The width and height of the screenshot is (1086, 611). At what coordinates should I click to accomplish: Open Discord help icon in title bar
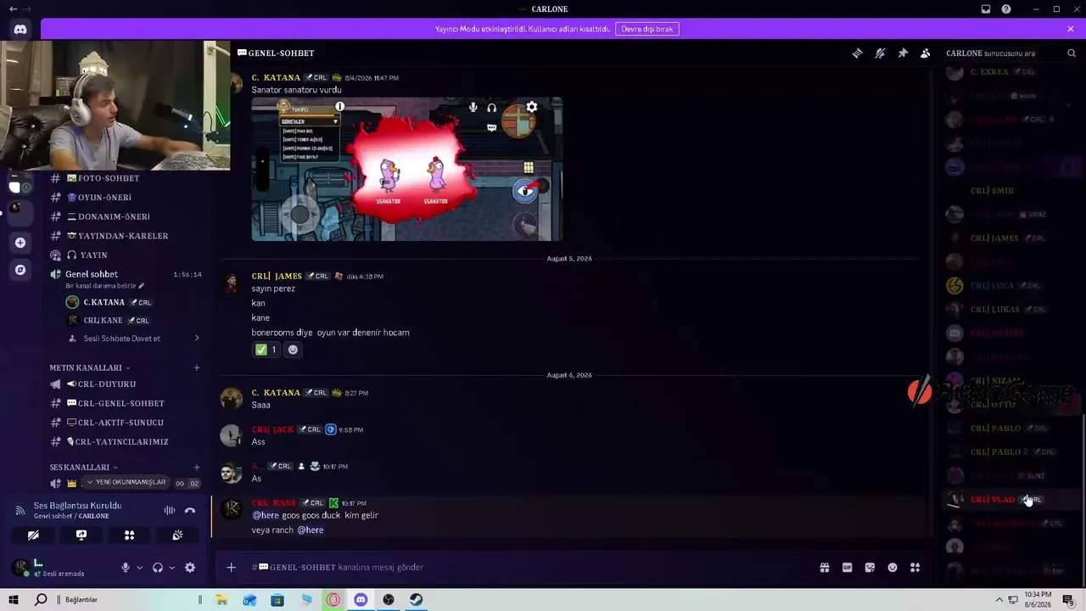pyautogui.click(x=1006, y=9)
